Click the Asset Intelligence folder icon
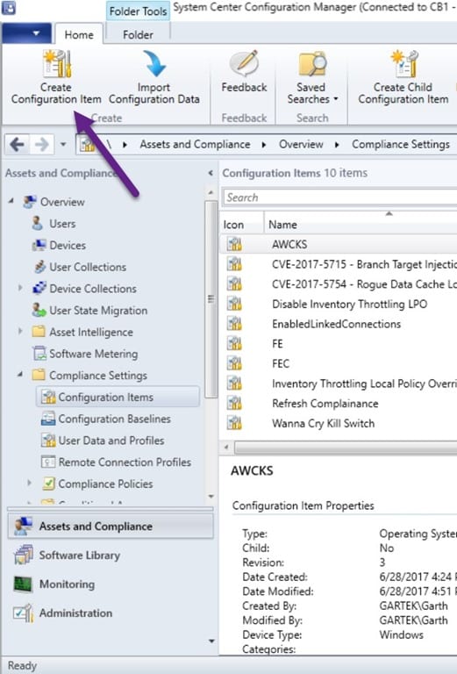 coord(39,332)
